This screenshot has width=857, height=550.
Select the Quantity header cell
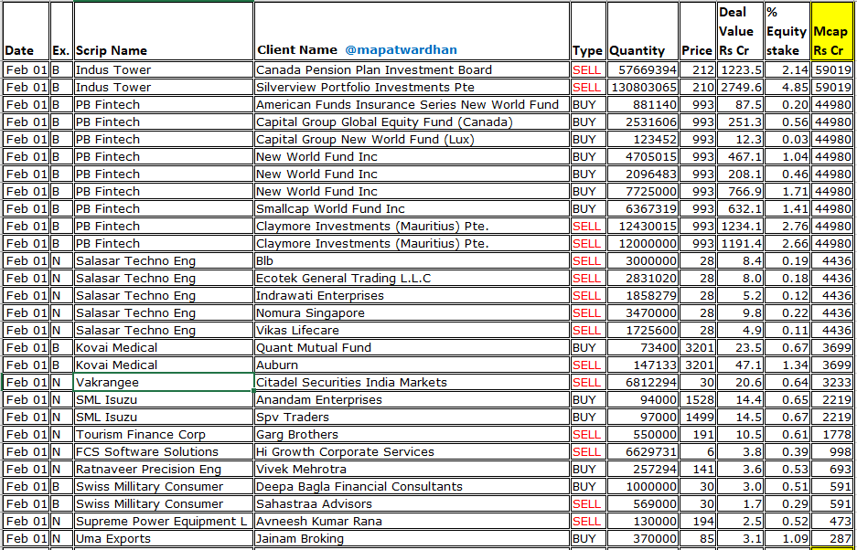(643, 31)
